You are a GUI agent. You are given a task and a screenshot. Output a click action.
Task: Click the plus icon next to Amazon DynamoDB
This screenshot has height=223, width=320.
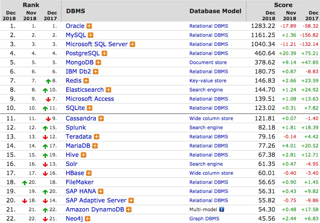click(129, 210)
